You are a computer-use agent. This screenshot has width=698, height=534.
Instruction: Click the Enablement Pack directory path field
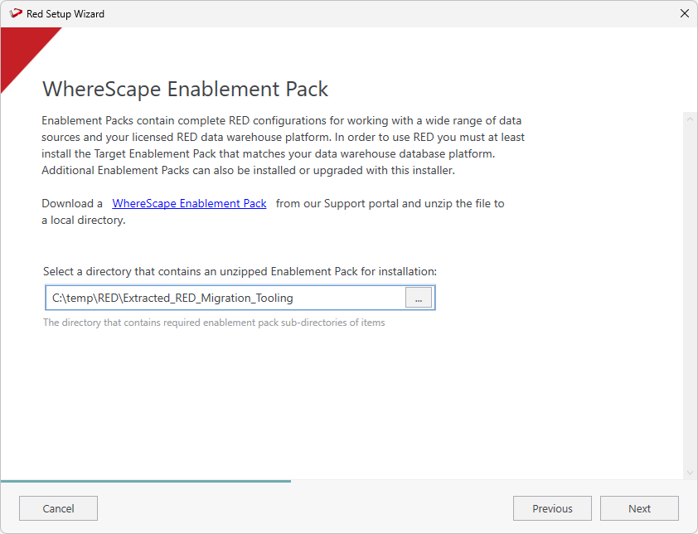[x=225, y=298]
